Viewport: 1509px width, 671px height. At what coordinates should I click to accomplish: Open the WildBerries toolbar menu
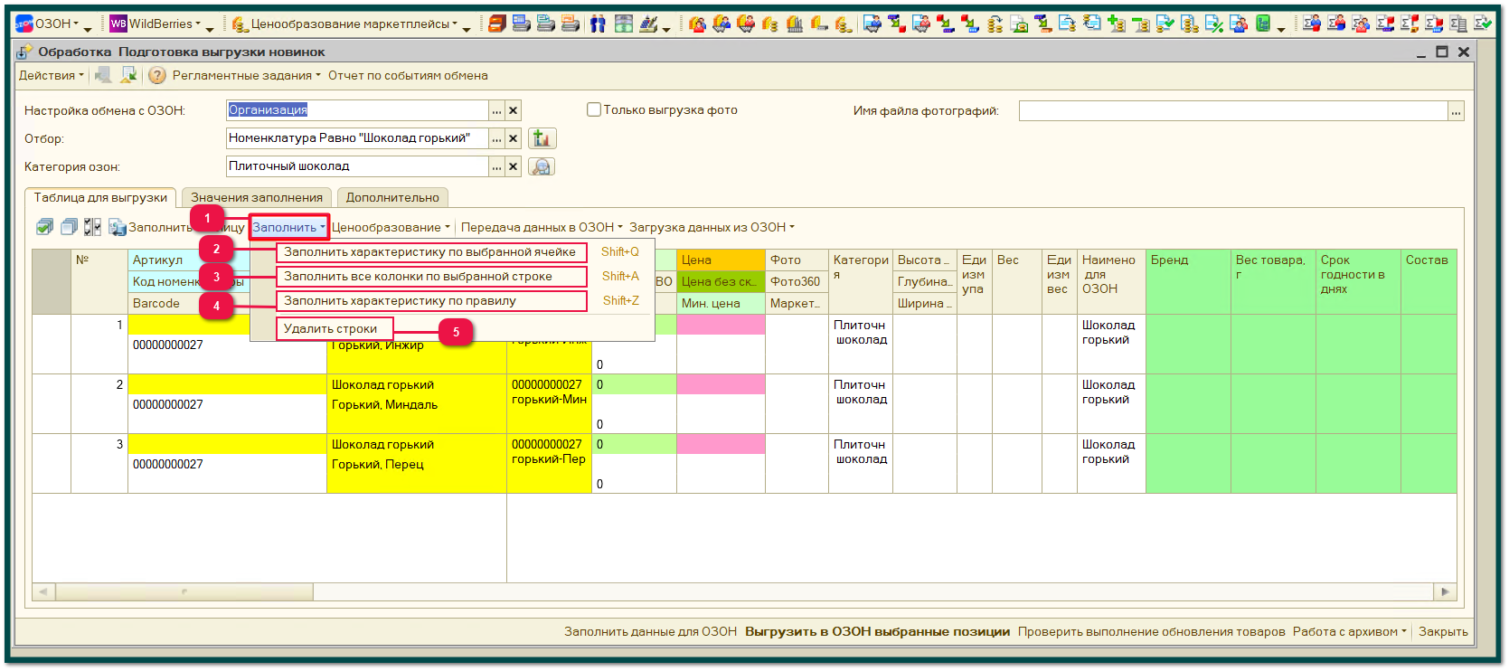pos(156,24)
